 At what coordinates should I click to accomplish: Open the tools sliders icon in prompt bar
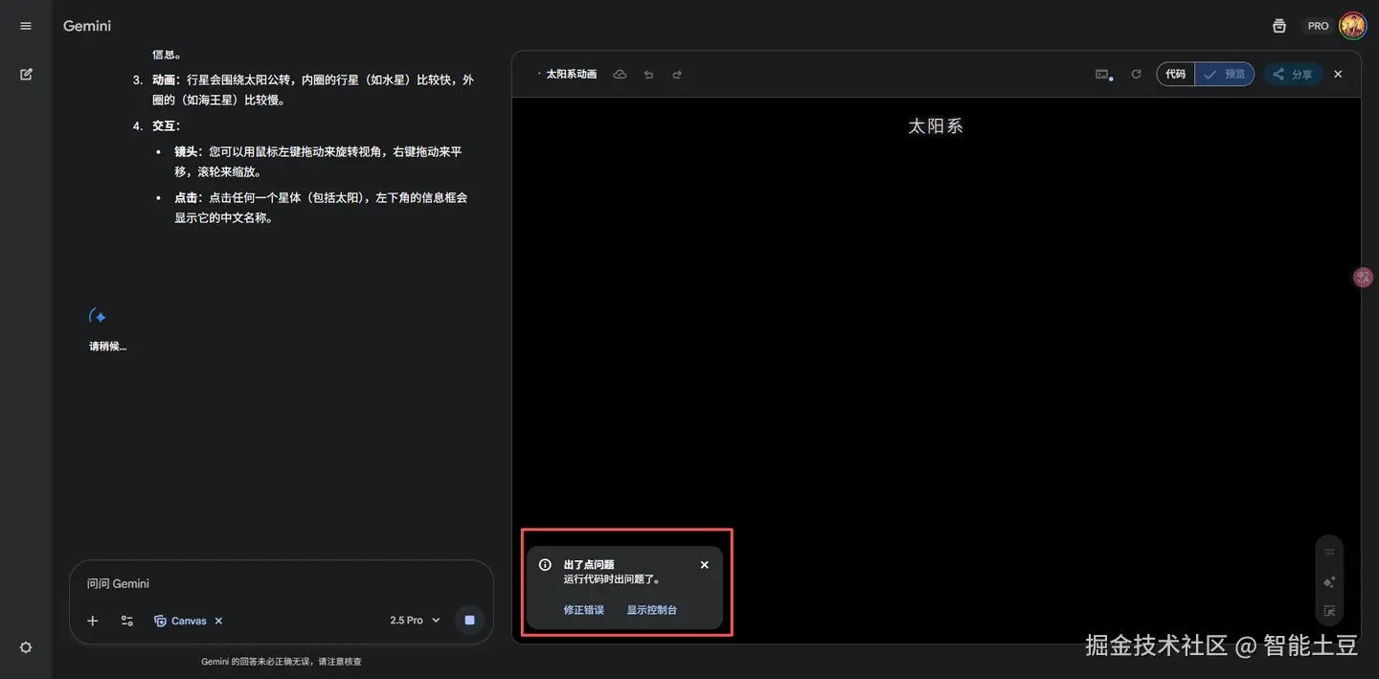[x=127, y=621]
